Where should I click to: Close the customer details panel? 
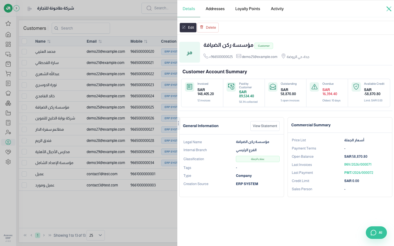[x=389, y=9]
